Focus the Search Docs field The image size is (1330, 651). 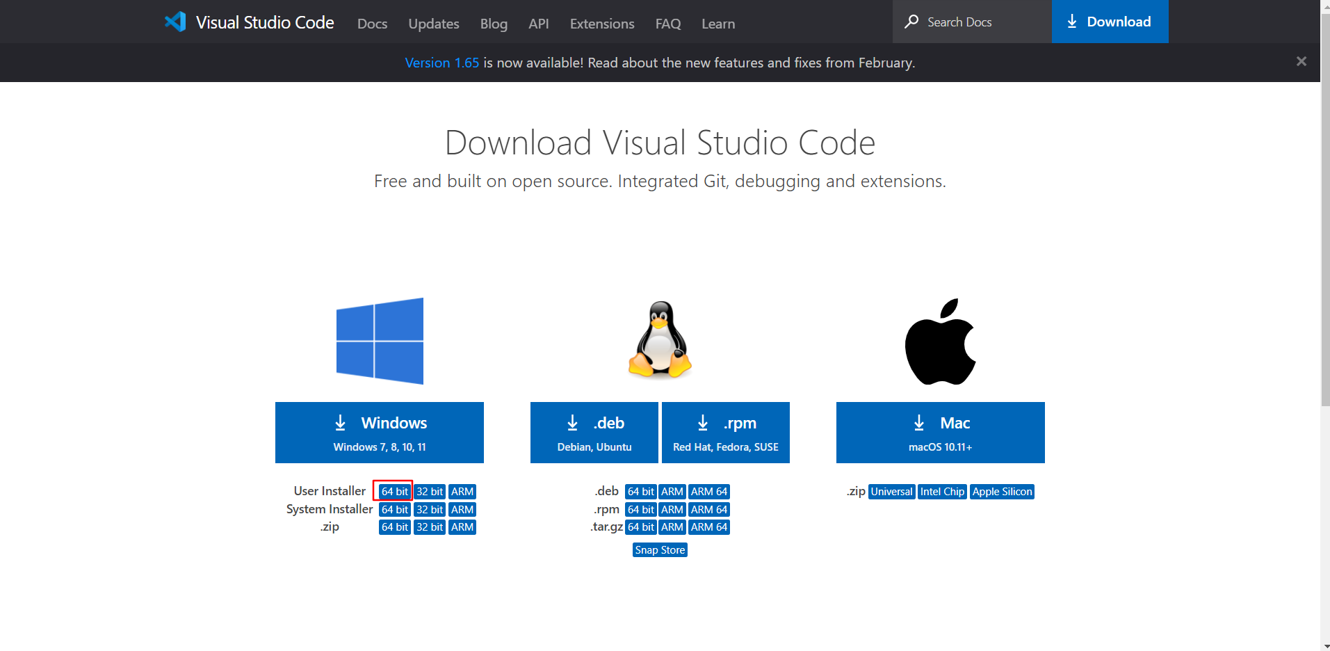click(x=972, y=22)
